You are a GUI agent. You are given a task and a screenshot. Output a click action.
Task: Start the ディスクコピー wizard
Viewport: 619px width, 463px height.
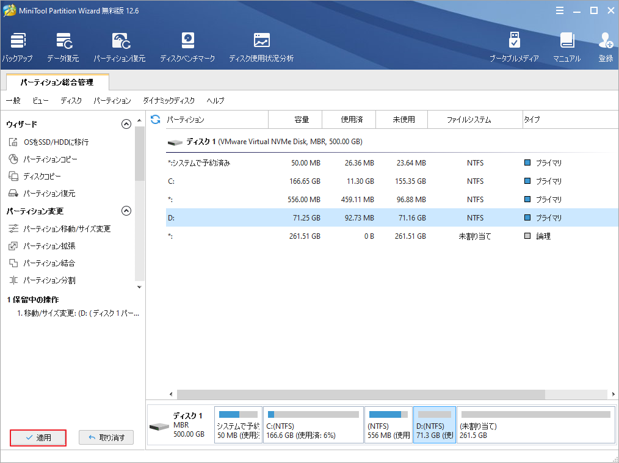(x=35, y=176)
